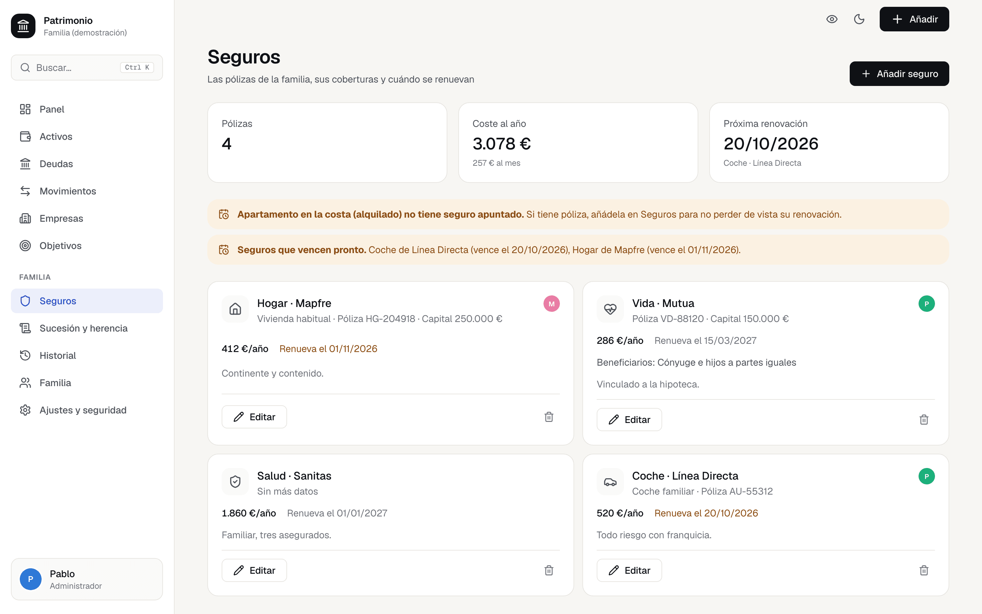Open Activos in the sidebar
Screen dimensions: 982x614
click(87, 136)
